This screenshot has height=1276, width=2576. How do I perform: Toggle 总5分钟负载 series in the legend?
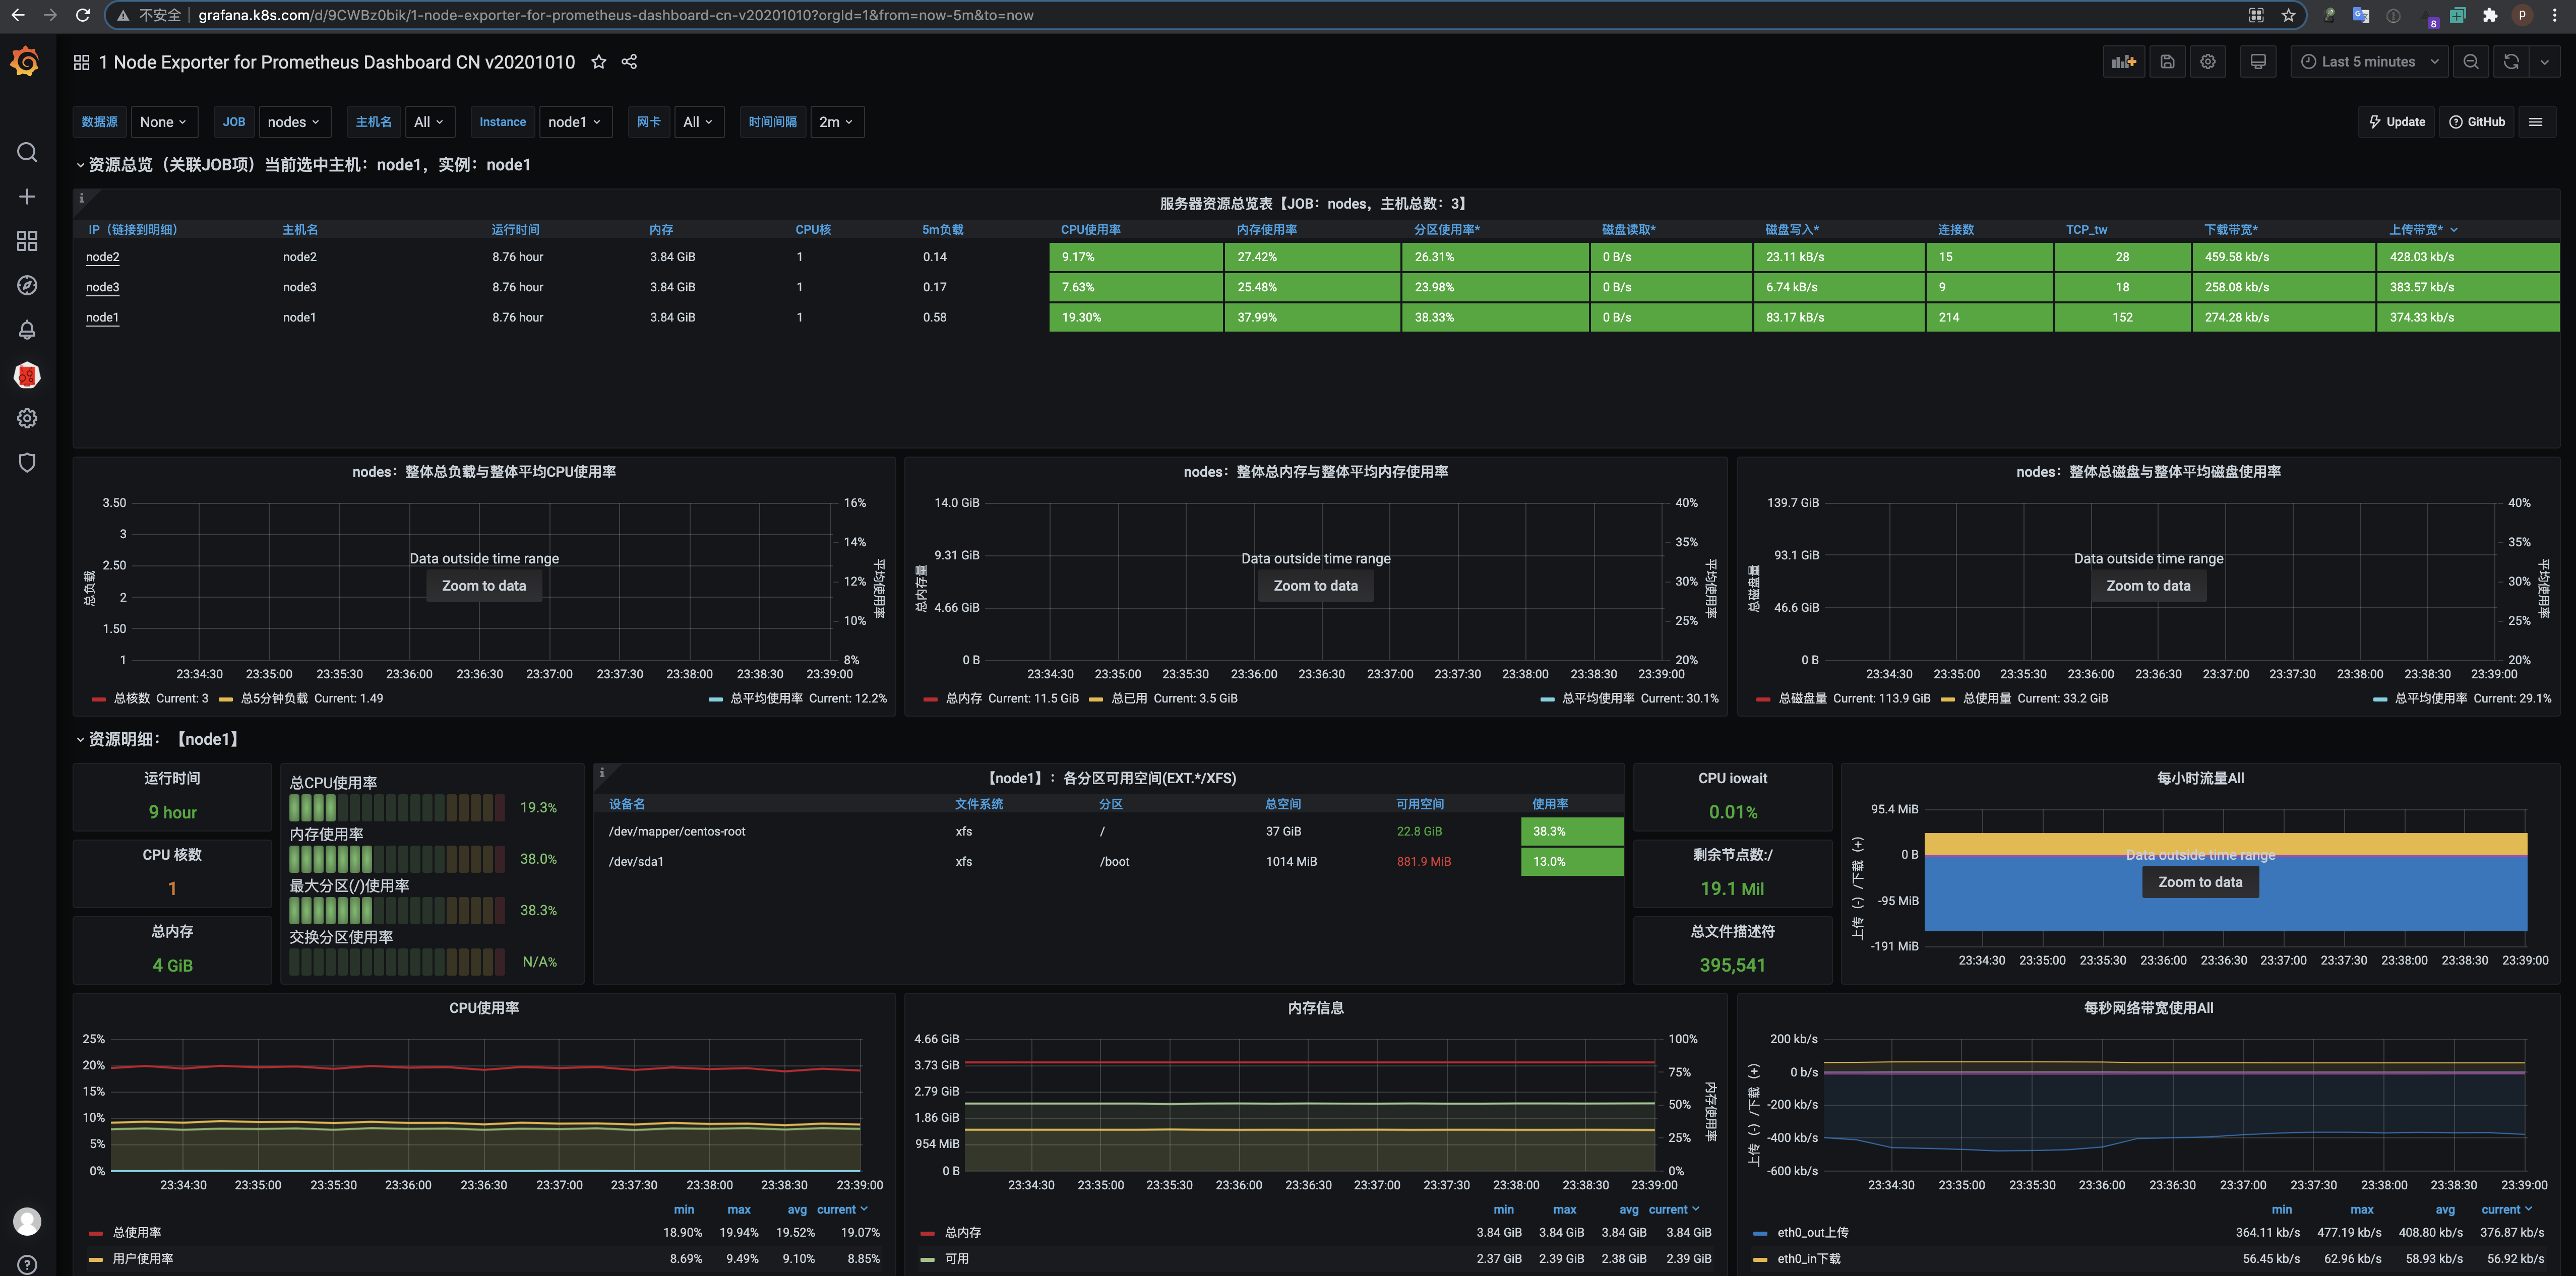click(x=274, y=698)
